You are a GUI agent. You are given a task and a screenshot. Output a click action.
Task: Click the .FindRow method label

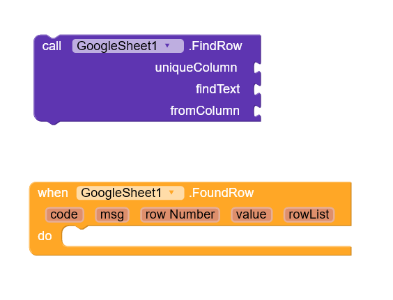(x=215, y=46)
